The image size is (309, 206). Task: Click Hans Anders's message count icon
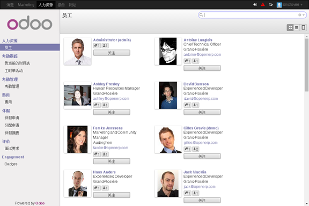tap(97, 188)
